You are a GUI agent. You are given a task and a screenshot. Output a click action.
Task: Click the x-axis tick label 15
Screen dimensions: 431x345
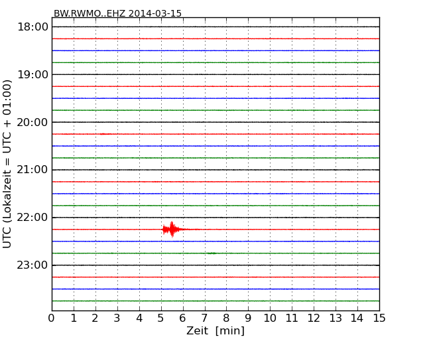(x=379, y=318)
